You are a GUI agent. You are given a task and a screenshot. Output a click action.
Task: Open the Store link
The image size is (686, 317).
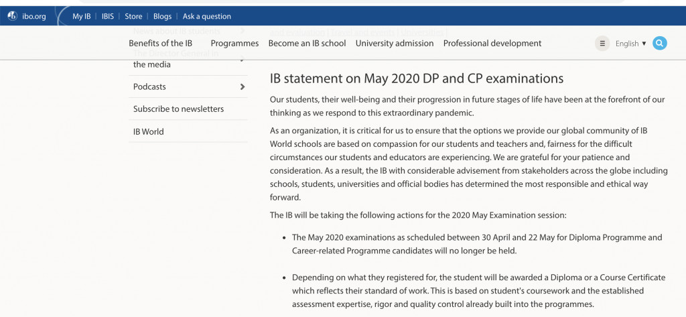click(x=133, y=16)
